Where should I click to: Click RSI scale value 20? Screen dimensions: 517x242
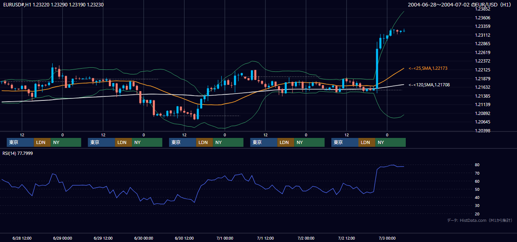pos(477,214)
